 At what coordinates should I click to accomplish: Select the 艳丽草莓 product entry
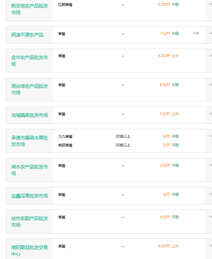point(65,145)
